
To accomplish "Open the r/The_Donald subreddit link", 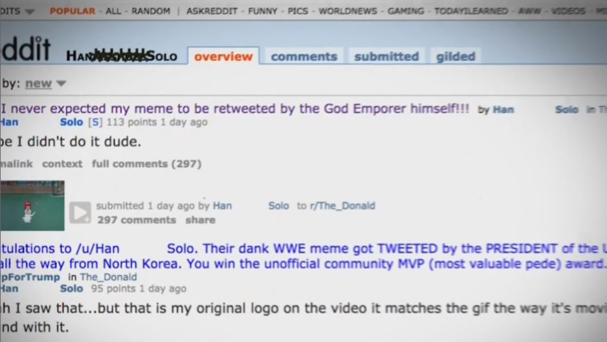I will pos(342,206).
